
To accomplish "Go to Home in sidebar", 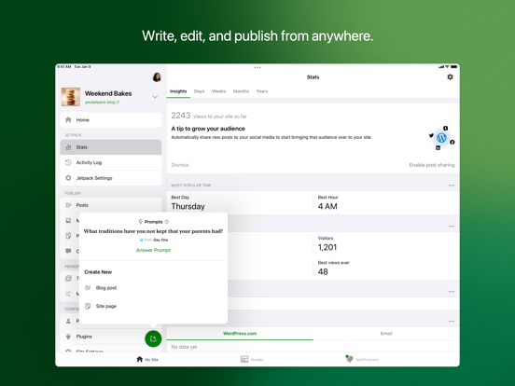I will [111, 119].
